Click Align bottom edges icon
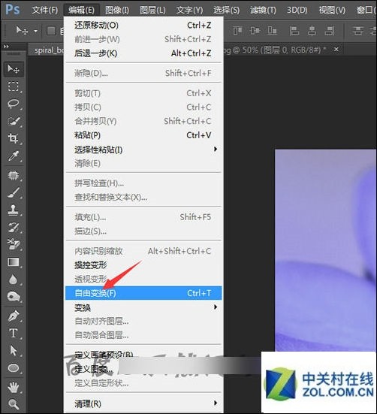This screenshot has width=377, height=414. 272,31
